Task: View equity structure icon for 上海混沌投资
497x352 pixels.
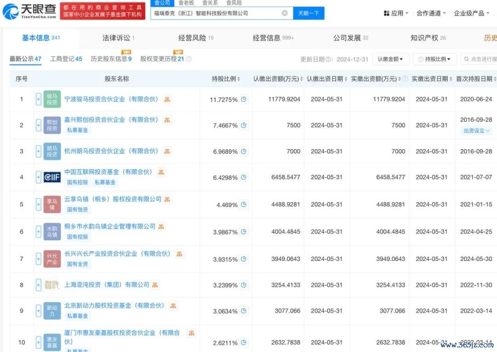Action: pos(155,285)
